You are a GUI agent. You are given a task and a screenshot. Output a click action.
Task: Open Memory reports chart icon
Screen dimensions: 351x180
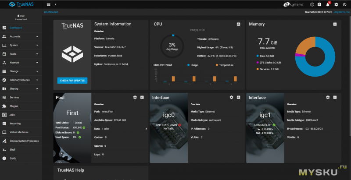coord(335,24)
